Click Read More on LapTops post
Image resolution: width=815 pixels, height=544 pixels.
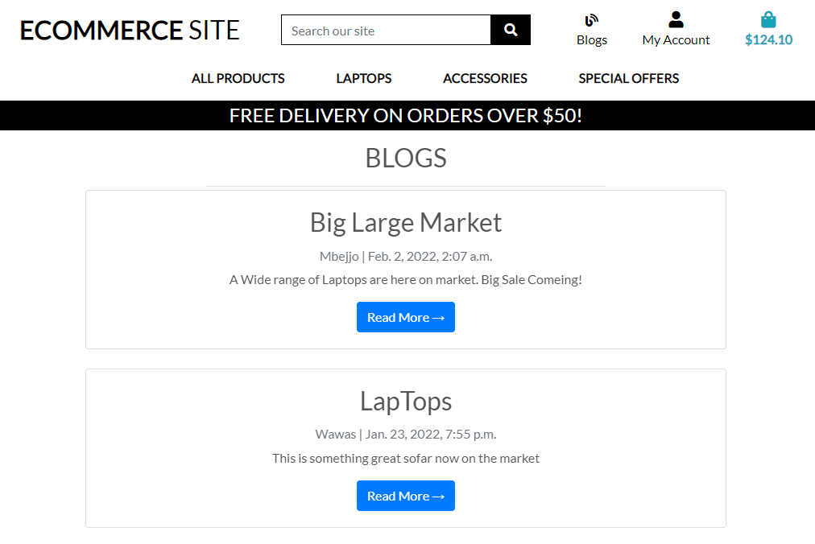(406, 496)
